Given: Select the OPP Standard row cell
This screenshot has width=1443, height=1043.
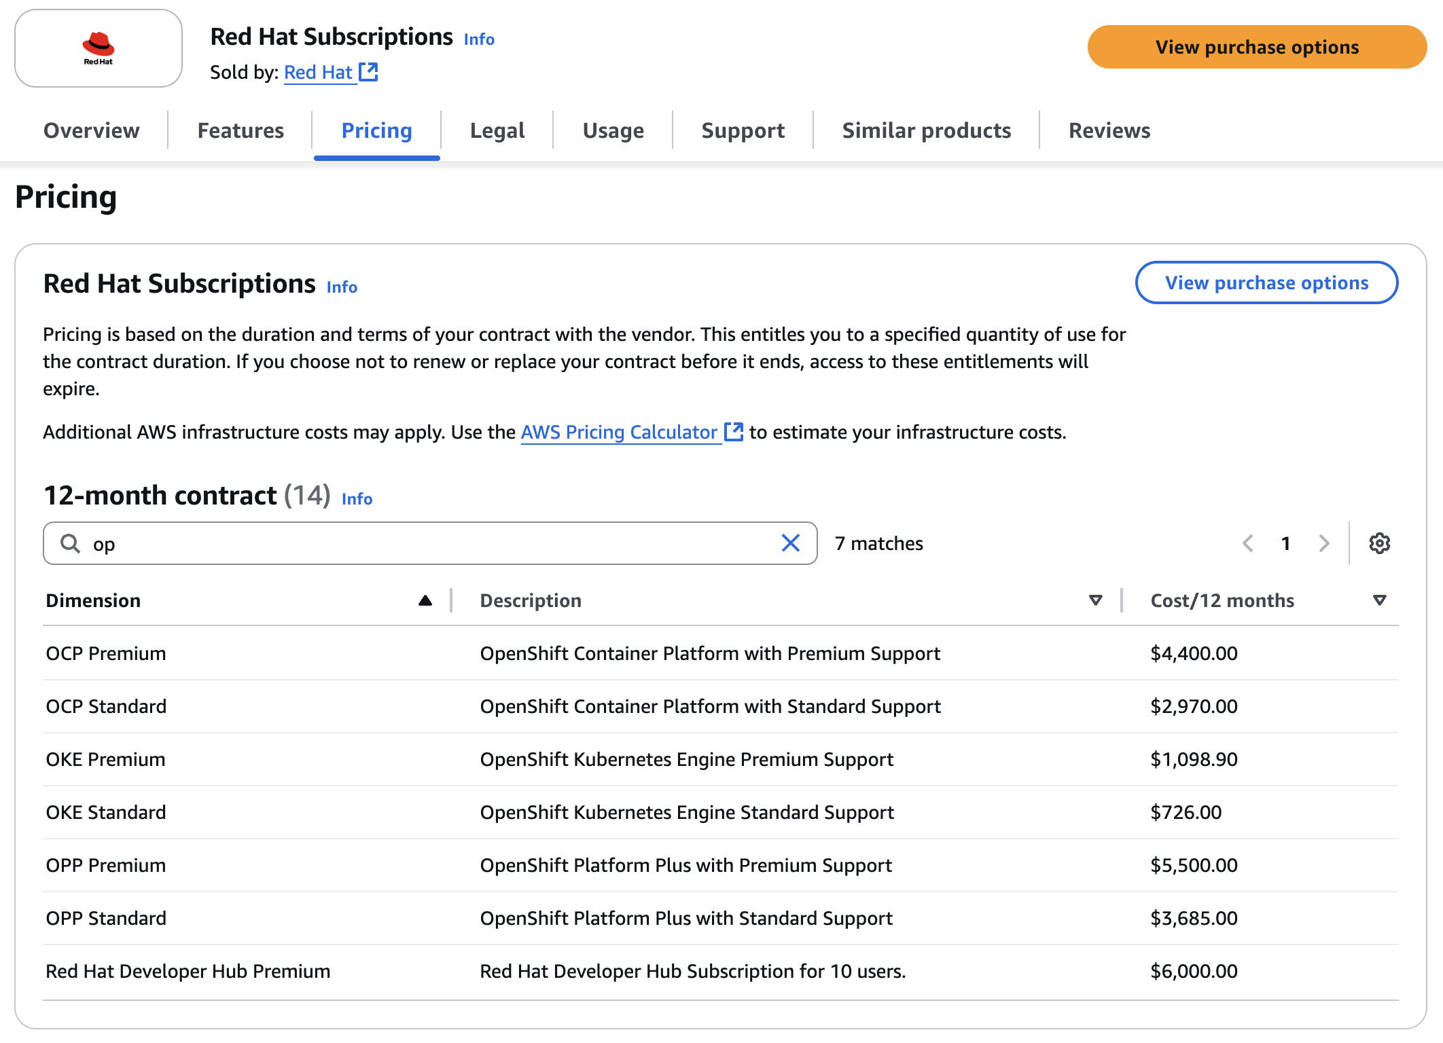Looking at the screenshot, I should pos(106,918).
